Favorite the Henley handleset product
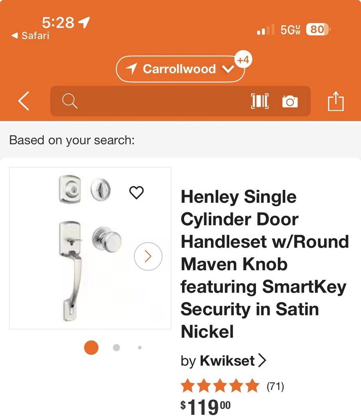The width and height of the screenshot is (361, 419). [x=136, y=193]
